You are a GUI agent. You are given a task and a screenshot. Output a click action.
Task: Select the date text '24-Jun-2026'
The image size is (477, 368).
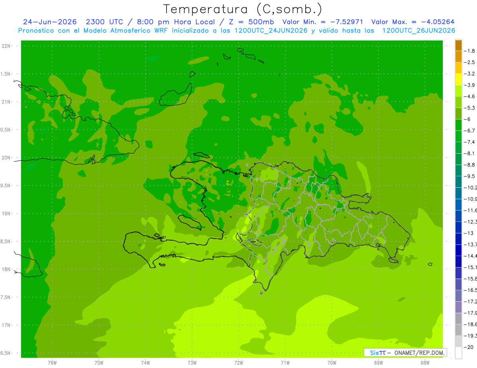(x=50, y=22)
